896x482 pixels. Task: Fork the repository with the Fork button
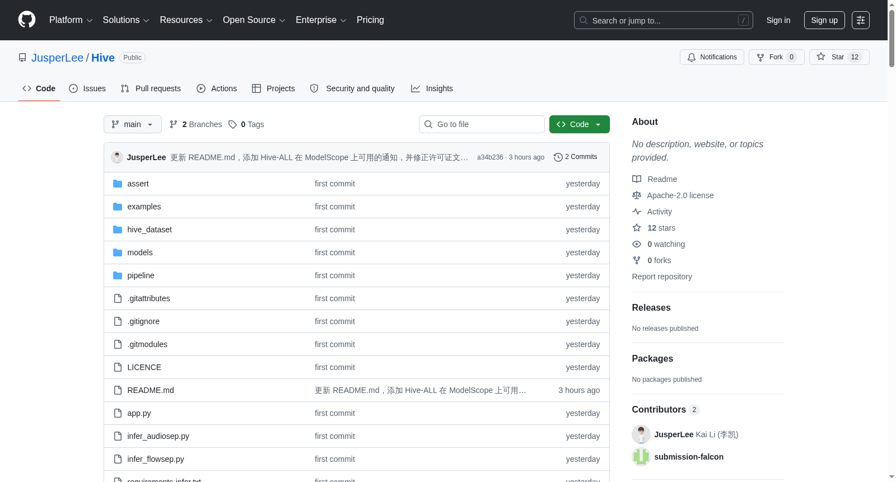(777, 57)
